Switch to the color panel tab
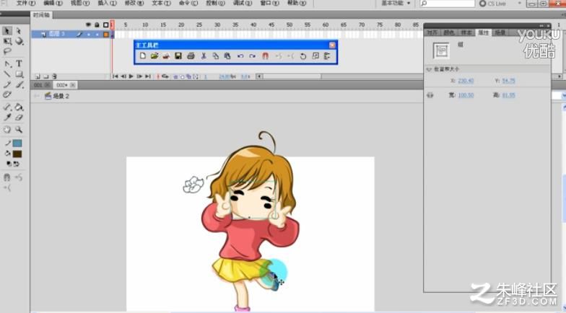Image resolution: width=566 pixels, height=313 pixels. 449,32
